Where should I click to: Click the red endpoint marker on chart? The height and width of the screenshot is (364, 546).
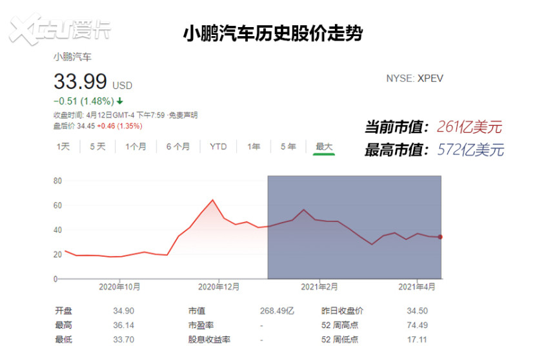pos(440,237)
